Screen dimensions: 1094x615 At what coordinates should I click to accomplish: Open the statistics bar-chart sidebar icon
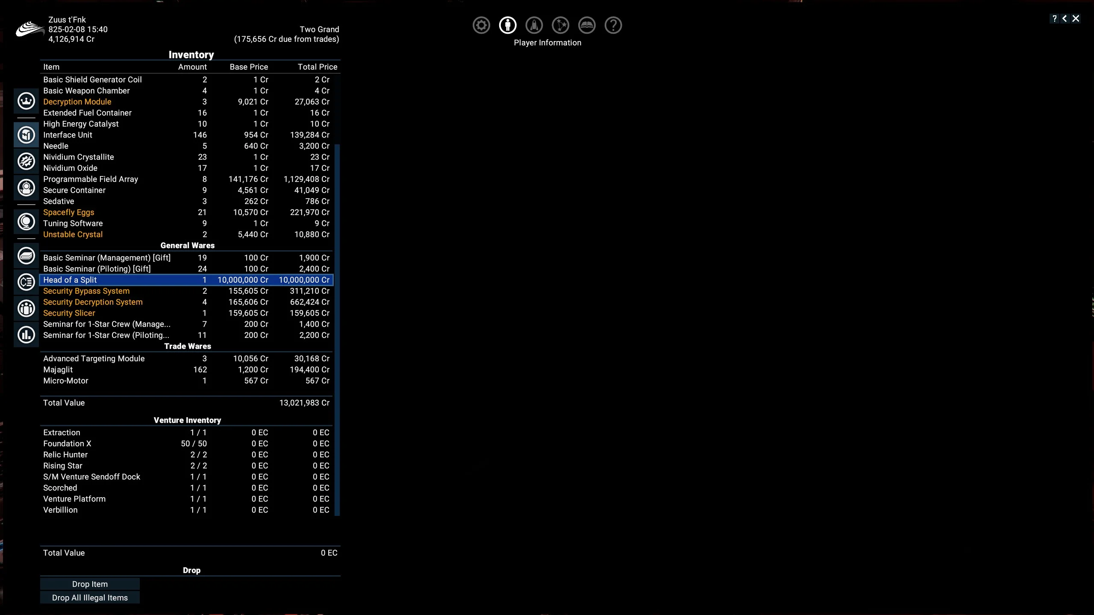(x=26, y=335)
